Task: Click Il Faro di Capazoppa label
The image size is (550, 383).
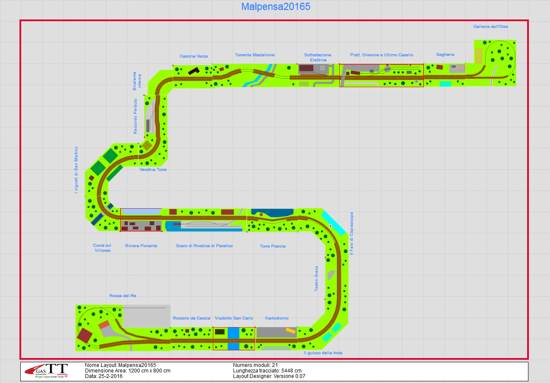Action: [351, 233]
